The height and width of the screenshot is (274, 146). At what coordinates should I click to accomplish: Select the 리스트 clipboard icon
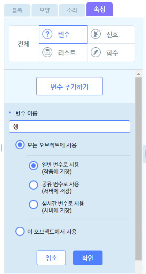pyautogui.click(x=48, y=52)
